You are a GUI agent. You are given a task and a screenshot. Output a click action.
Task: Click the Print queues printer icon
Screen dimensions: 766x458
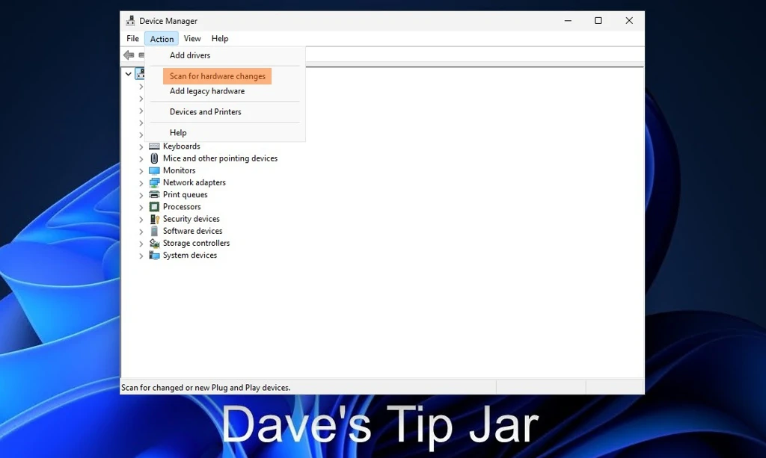[x=154, y=194]
